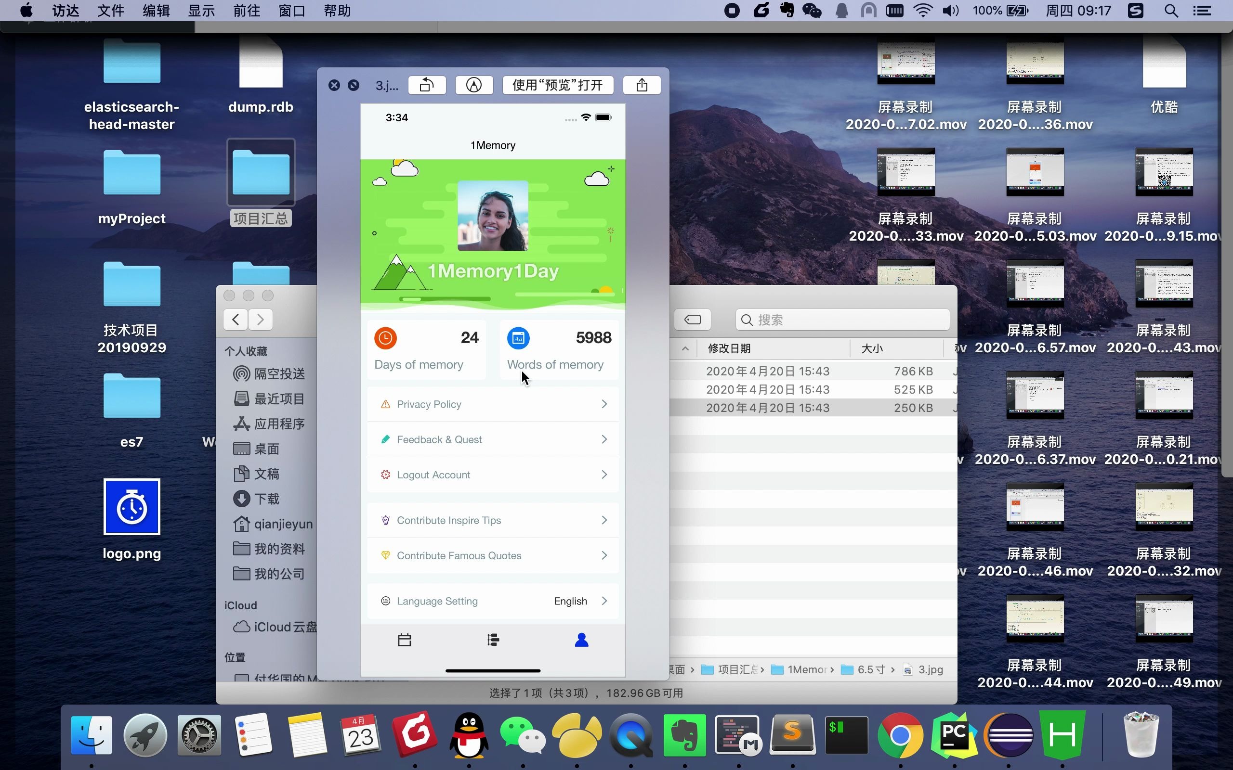
Task: Click the Days of memory fire icon
Action: (x=384, y=338)
